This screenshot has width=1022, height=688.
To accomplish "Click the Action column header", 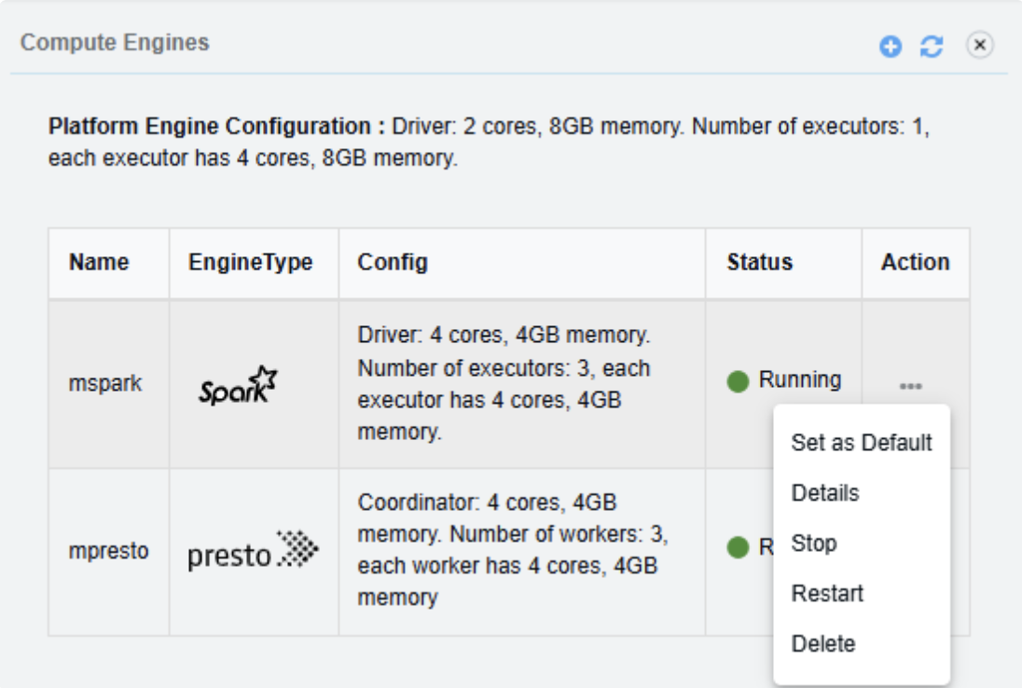I will (915, 263).
